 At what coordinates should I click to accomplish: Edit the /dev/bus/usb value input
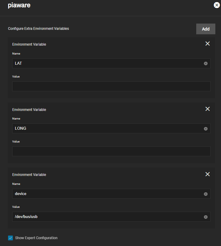tap(108, 216)
